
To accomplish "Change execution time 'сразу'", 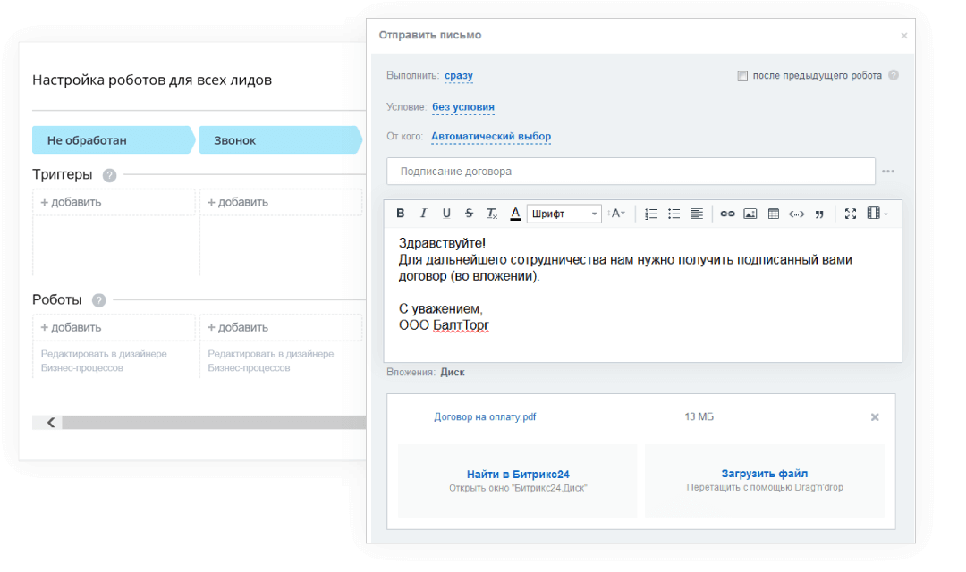I will 458,76.
